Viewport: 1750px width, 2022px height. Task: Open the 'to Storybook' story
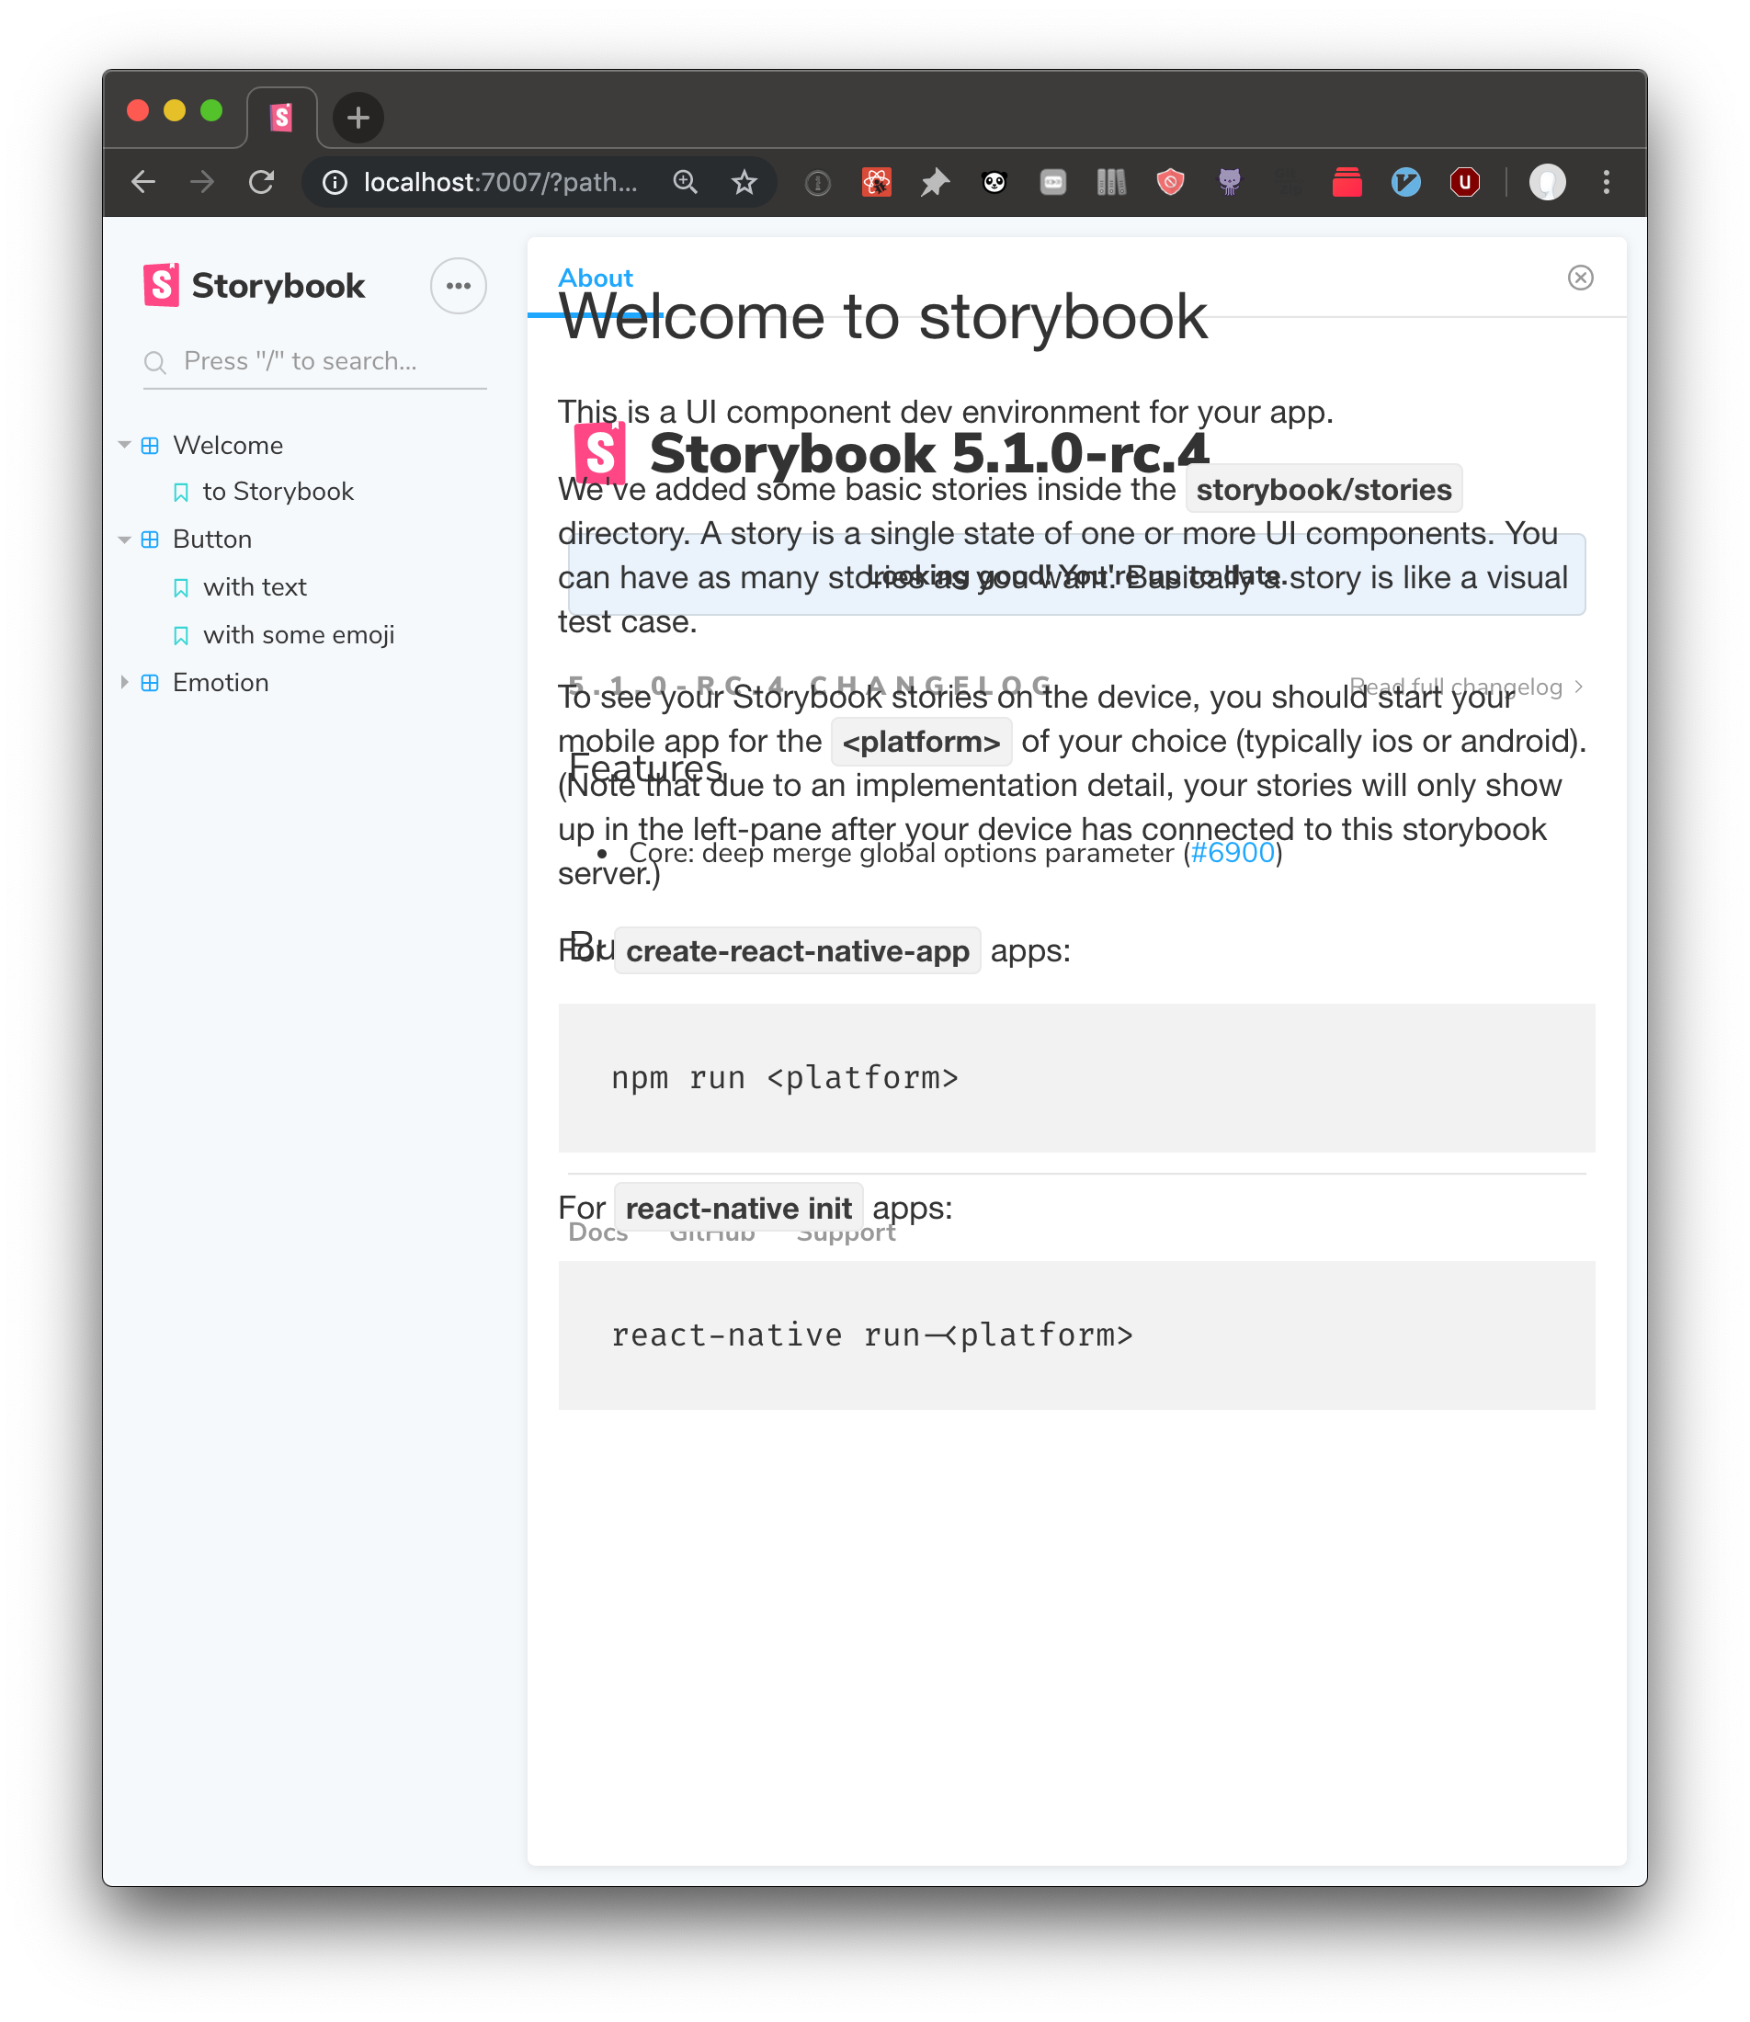278,492
